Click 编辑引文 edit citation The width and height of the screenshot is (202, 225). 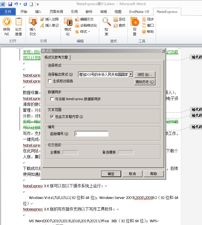tap(84, 19)
